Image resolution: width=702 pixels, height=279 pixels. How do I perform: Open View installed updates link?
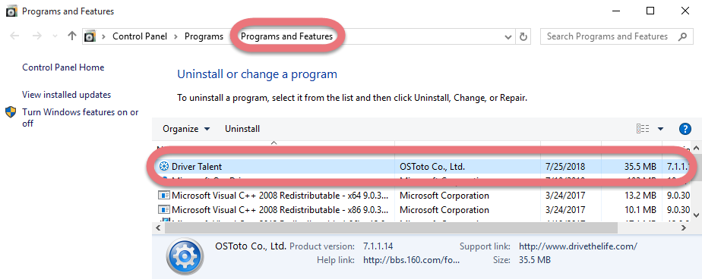click(67, 95)
